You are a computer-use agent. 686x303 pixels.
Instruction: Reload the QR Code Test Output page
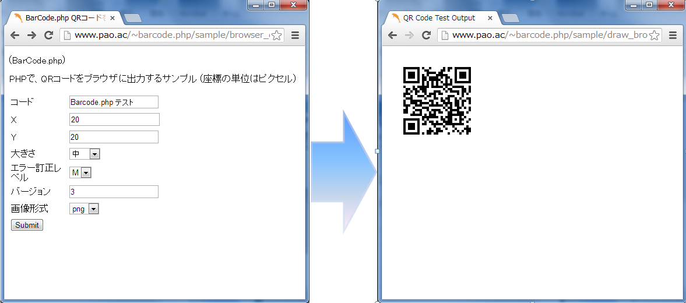426,36
